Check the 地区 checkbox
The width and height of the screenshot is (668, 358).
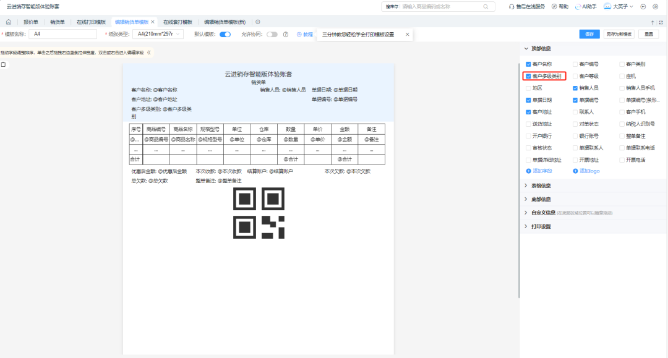coord(528,88)
